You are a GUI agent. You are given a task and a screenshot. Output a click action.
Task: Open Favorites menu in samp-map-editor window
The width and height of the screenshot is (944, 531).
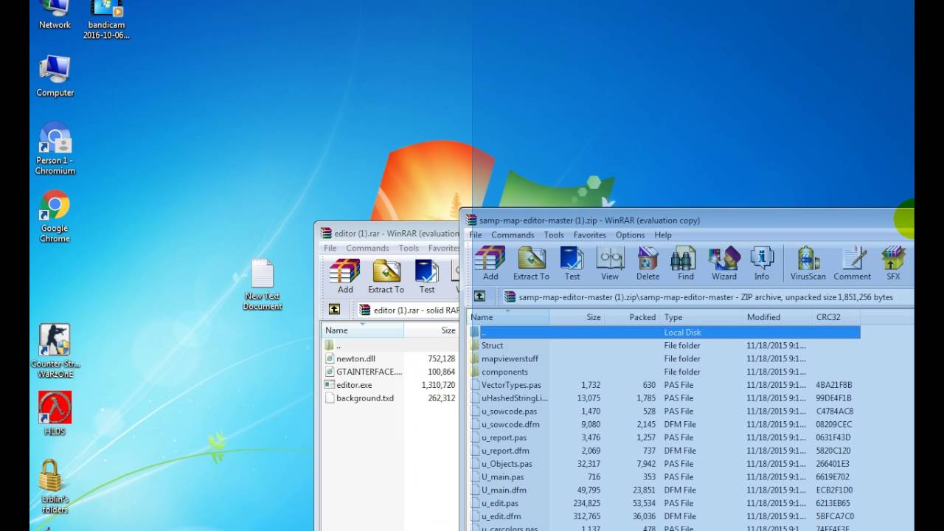click(x=590, y=235)
